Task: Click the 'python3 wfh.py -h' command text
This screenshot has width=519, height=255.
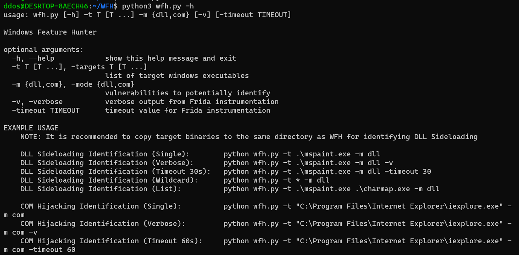Action: [x=158, y=6]
